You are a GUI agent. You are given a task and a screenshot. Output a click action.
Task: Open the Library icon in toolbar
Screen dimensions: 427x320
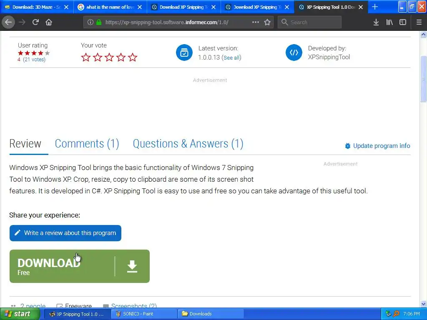(389, 22)
